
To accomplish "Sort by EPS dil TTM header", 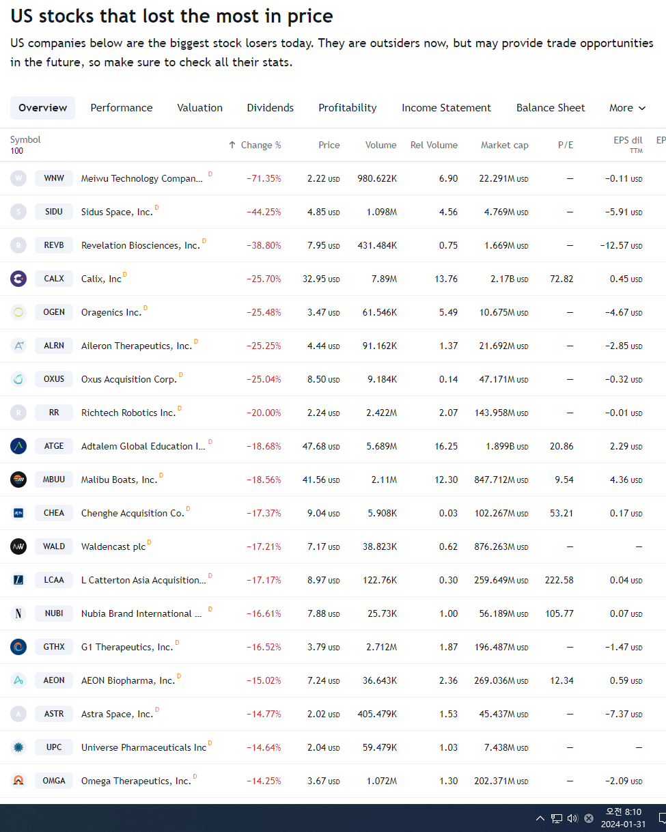I will pyautogui.click(x=628, y=144).
